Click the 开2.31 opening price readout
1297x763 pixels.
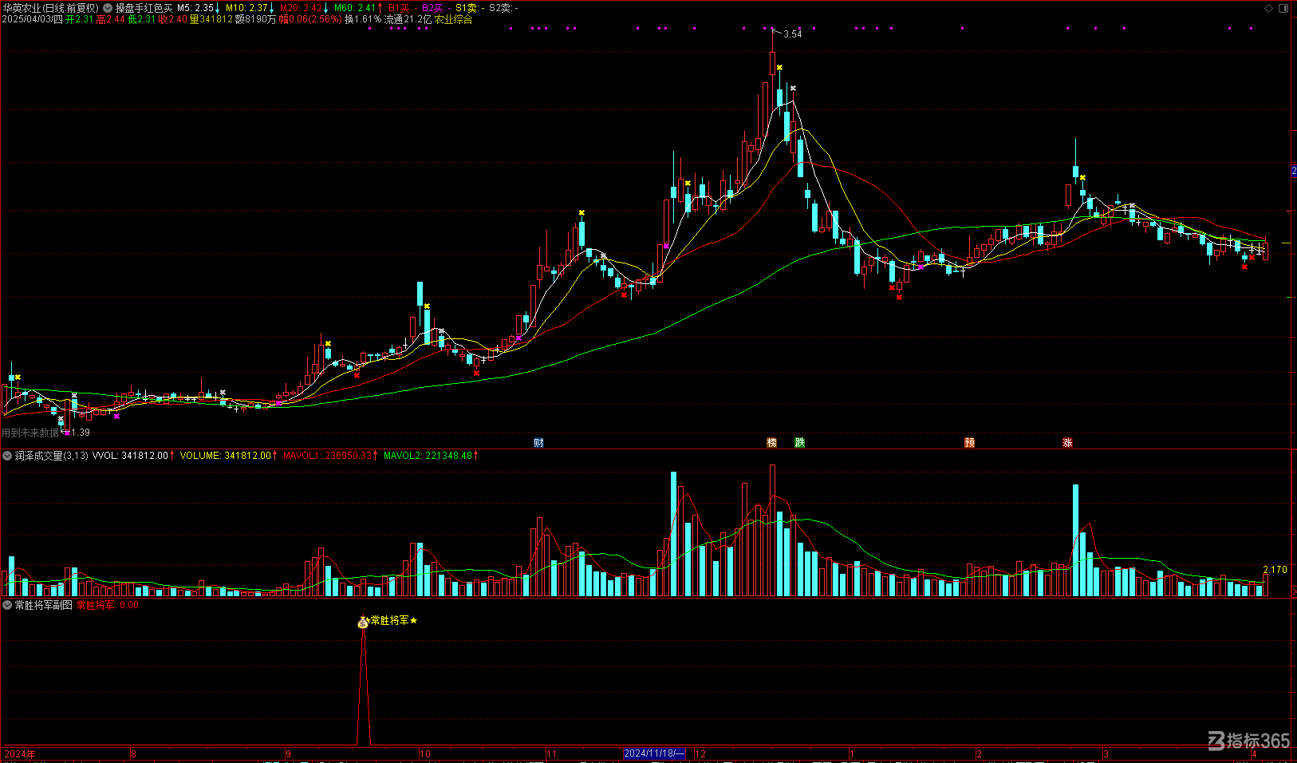click(x=79, y=19)
